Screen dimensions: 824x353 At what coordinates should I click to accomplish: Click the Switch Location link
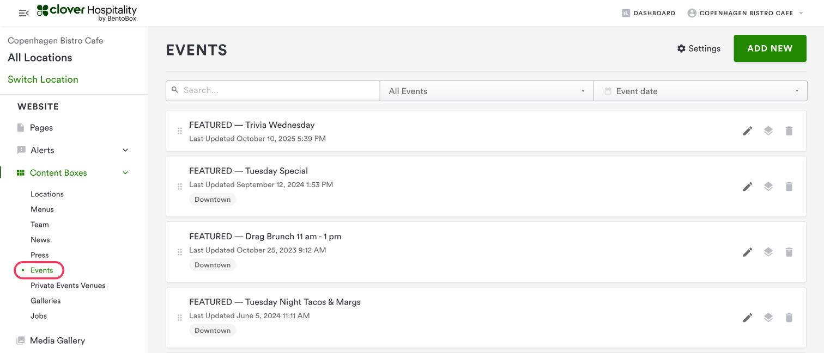(x=43, y=79)
